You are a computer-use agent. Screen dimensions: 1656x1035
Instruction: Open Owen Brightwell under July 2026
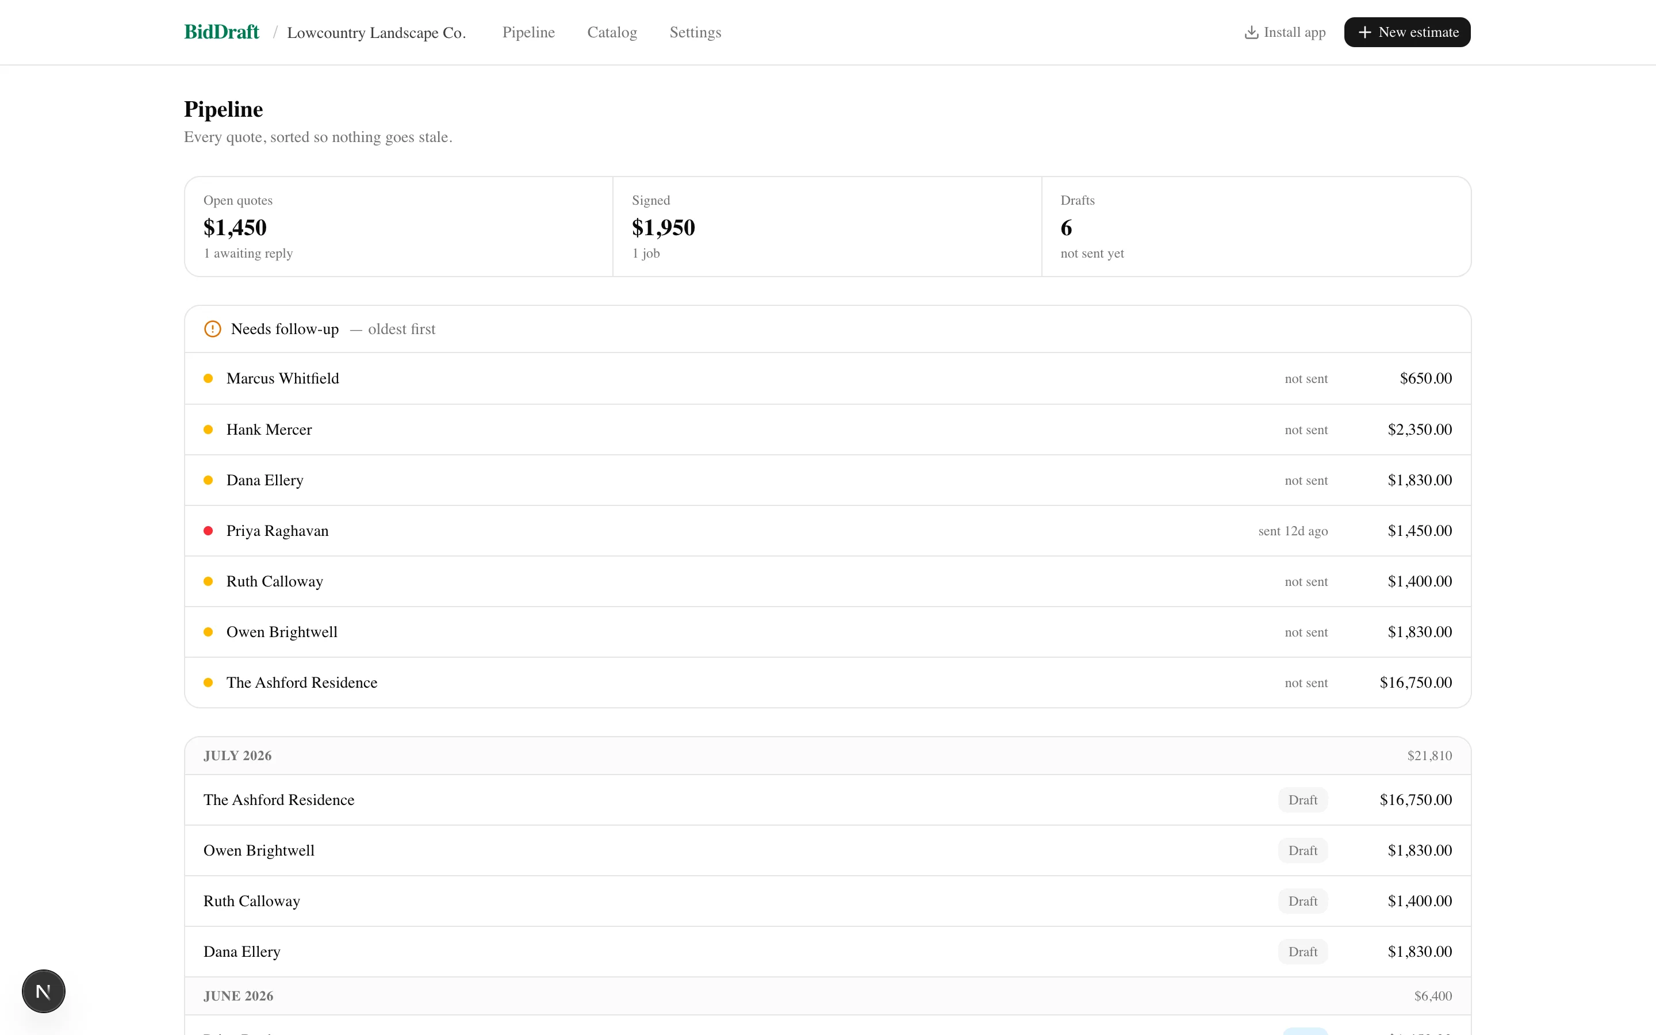[827, 851]
